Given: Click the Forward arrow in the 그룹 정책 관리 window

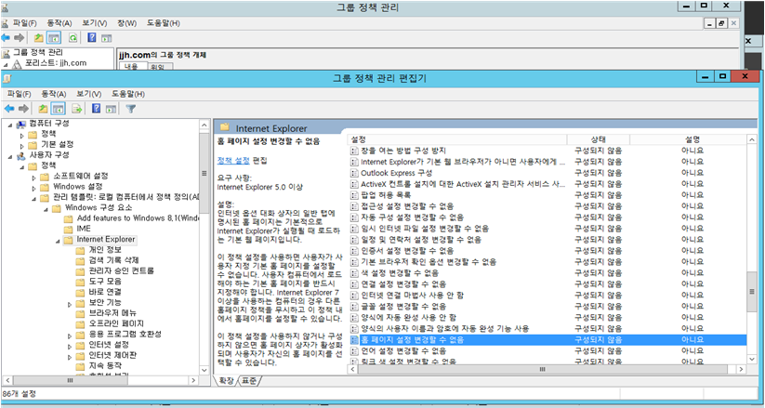Looking at the screenshot, I should click(19, 37).
